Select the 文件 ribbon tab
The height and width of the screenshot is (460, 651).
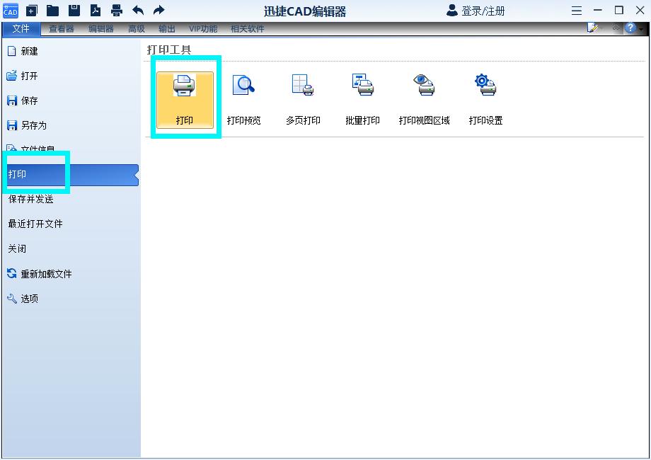click(x=21, y=28)
